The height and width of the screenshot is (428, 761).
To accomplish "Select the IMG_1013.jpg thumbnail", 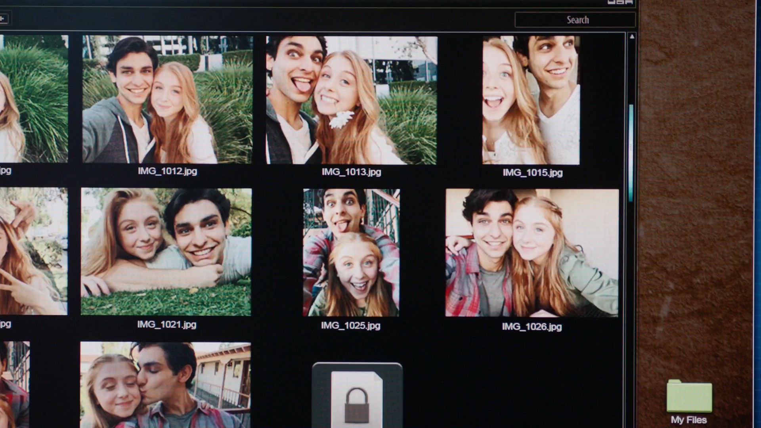I will coord(352,100).
